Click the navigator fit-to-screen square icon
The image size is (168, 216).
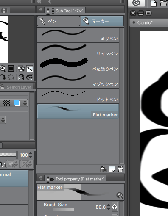(x=11, y=69)
